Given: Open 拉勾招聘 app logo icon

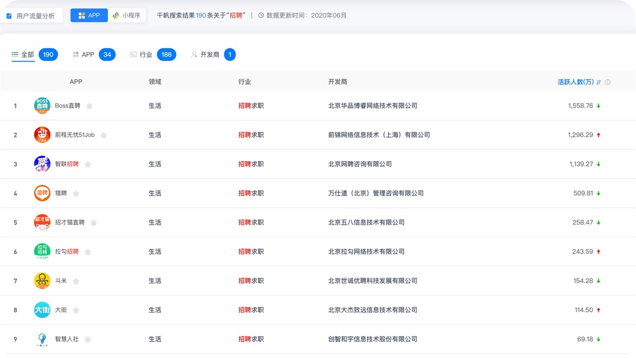Looking at the screenshot, I should pyautogui.click(x=42, y=251).
